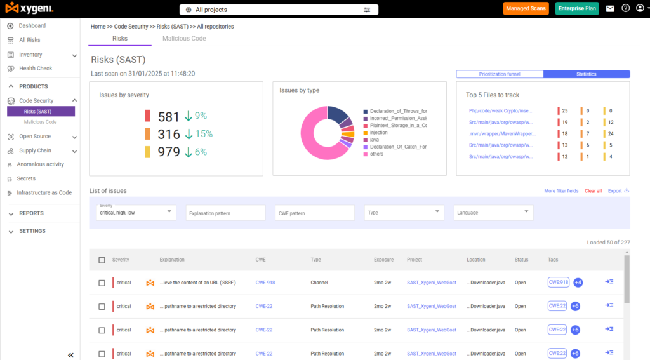Switch to the Risks tab
Image resolution: width=650 pixels, height=360 pixels.
point(120,39)
